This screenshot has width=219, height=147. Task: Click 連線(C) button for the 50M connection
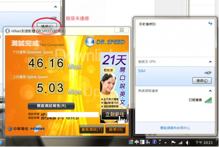pos(202,81)
